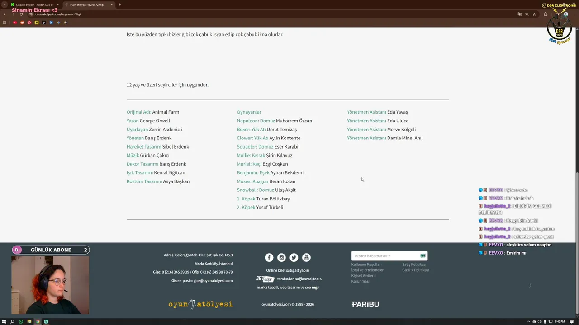Open the YouTube bookmark
579x325 pixels.
coord(15,23)
